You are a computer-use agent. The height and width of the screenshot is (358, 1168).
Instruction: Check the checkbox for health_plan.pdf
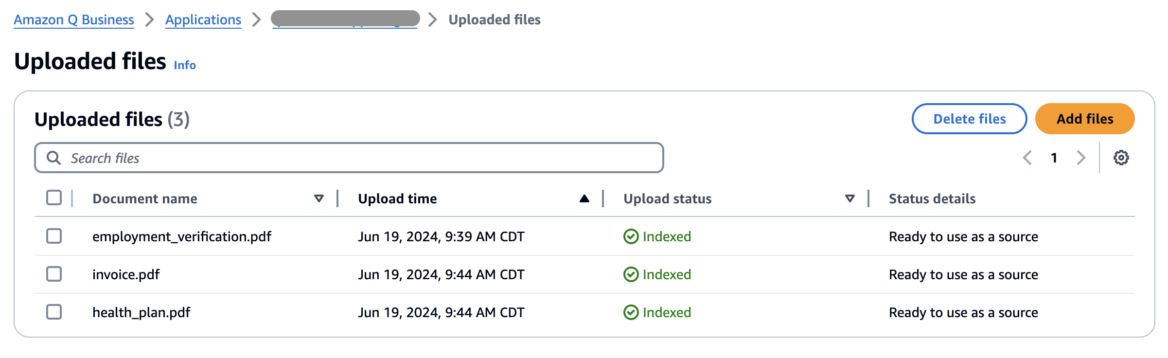(x=53, y=312)
